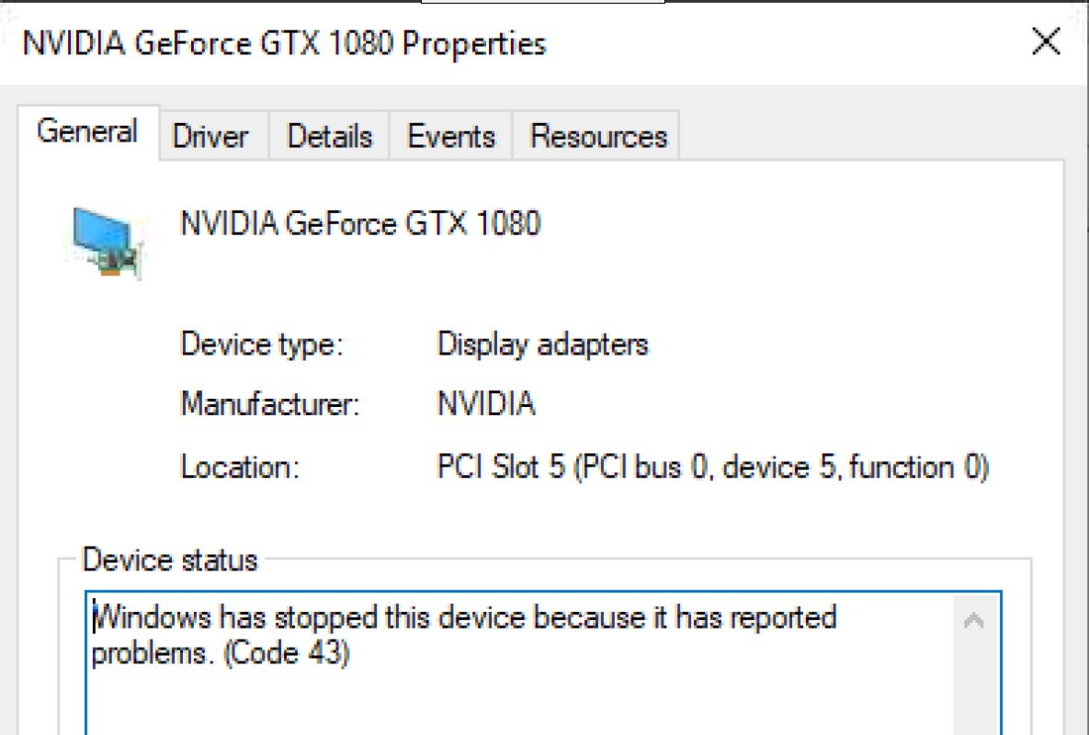This screenshot has height=735, width=1089.
Task: Open the Driver tab
Action: pos(210,137)
